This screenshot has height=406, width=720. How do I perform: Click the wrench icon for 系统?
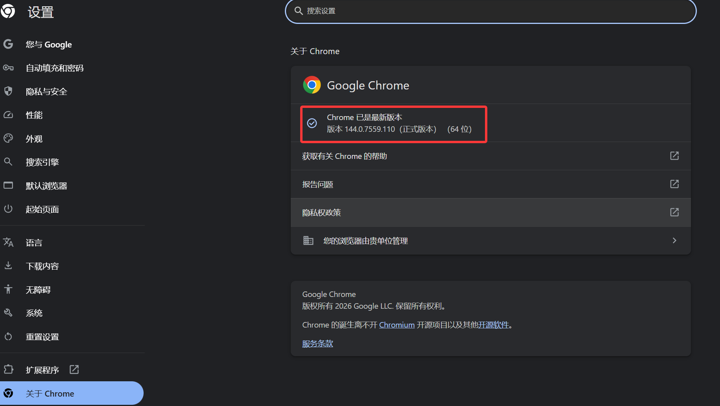click(x=8, y=313)
